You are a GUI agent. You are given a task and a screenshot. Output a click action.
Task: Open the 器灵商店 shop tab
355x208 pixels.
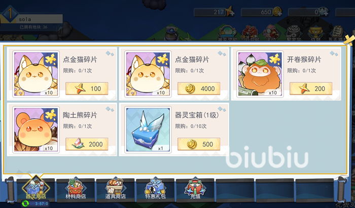coord(36,189)
